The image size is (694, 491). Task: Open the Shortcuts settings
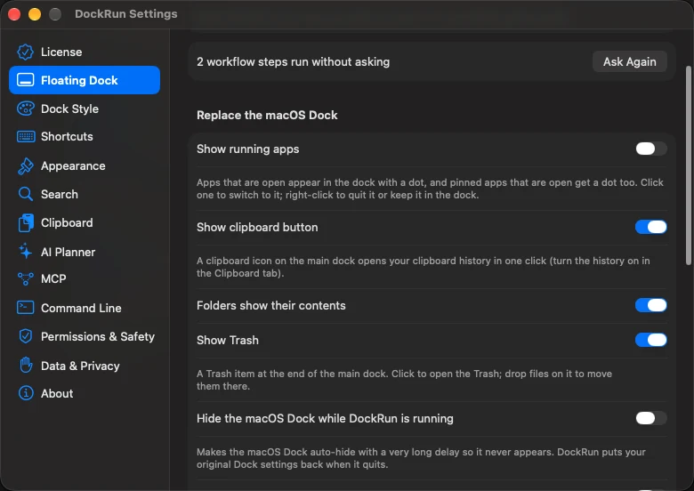point(85,136)
